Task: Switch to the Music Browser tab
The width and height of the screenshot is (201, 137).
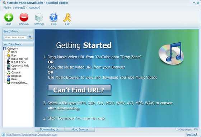Action: [x=80, y=129]
